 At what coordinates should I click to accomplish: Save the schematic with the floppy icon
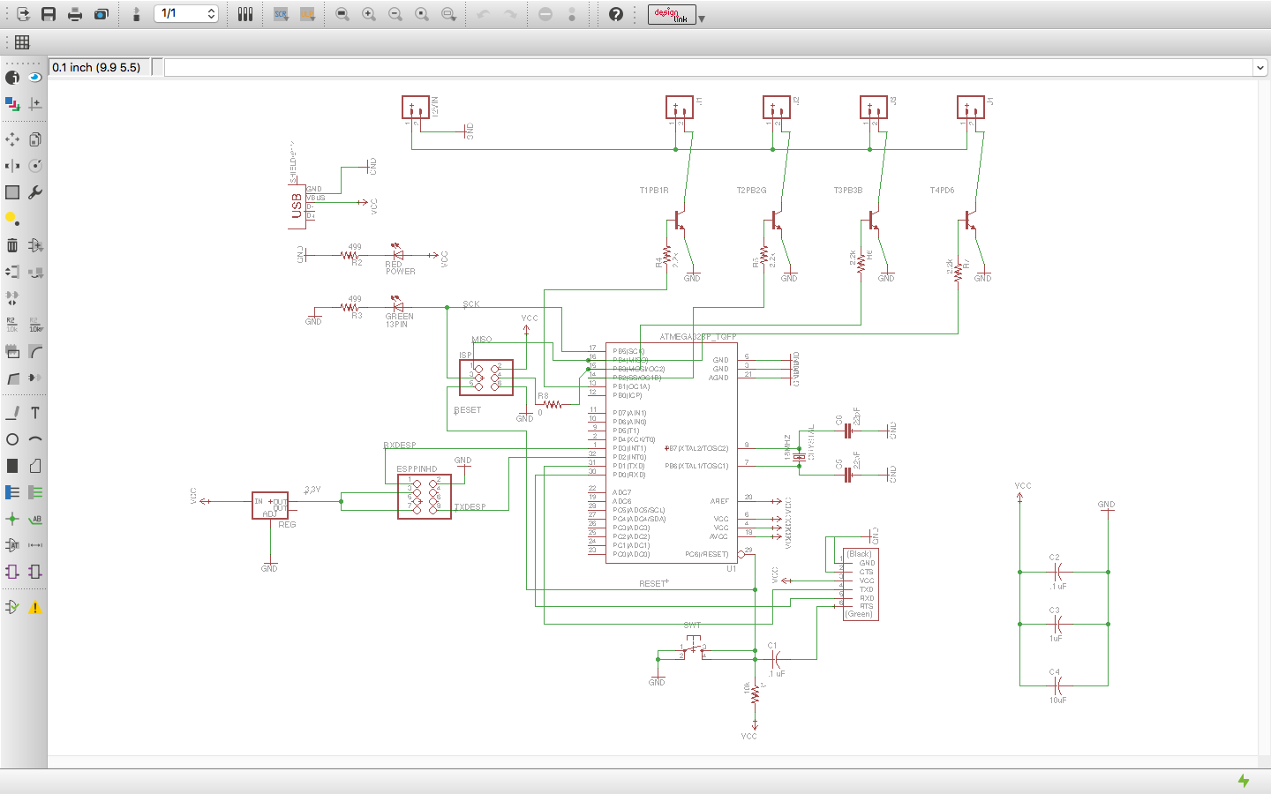click(x=49, y=14)
